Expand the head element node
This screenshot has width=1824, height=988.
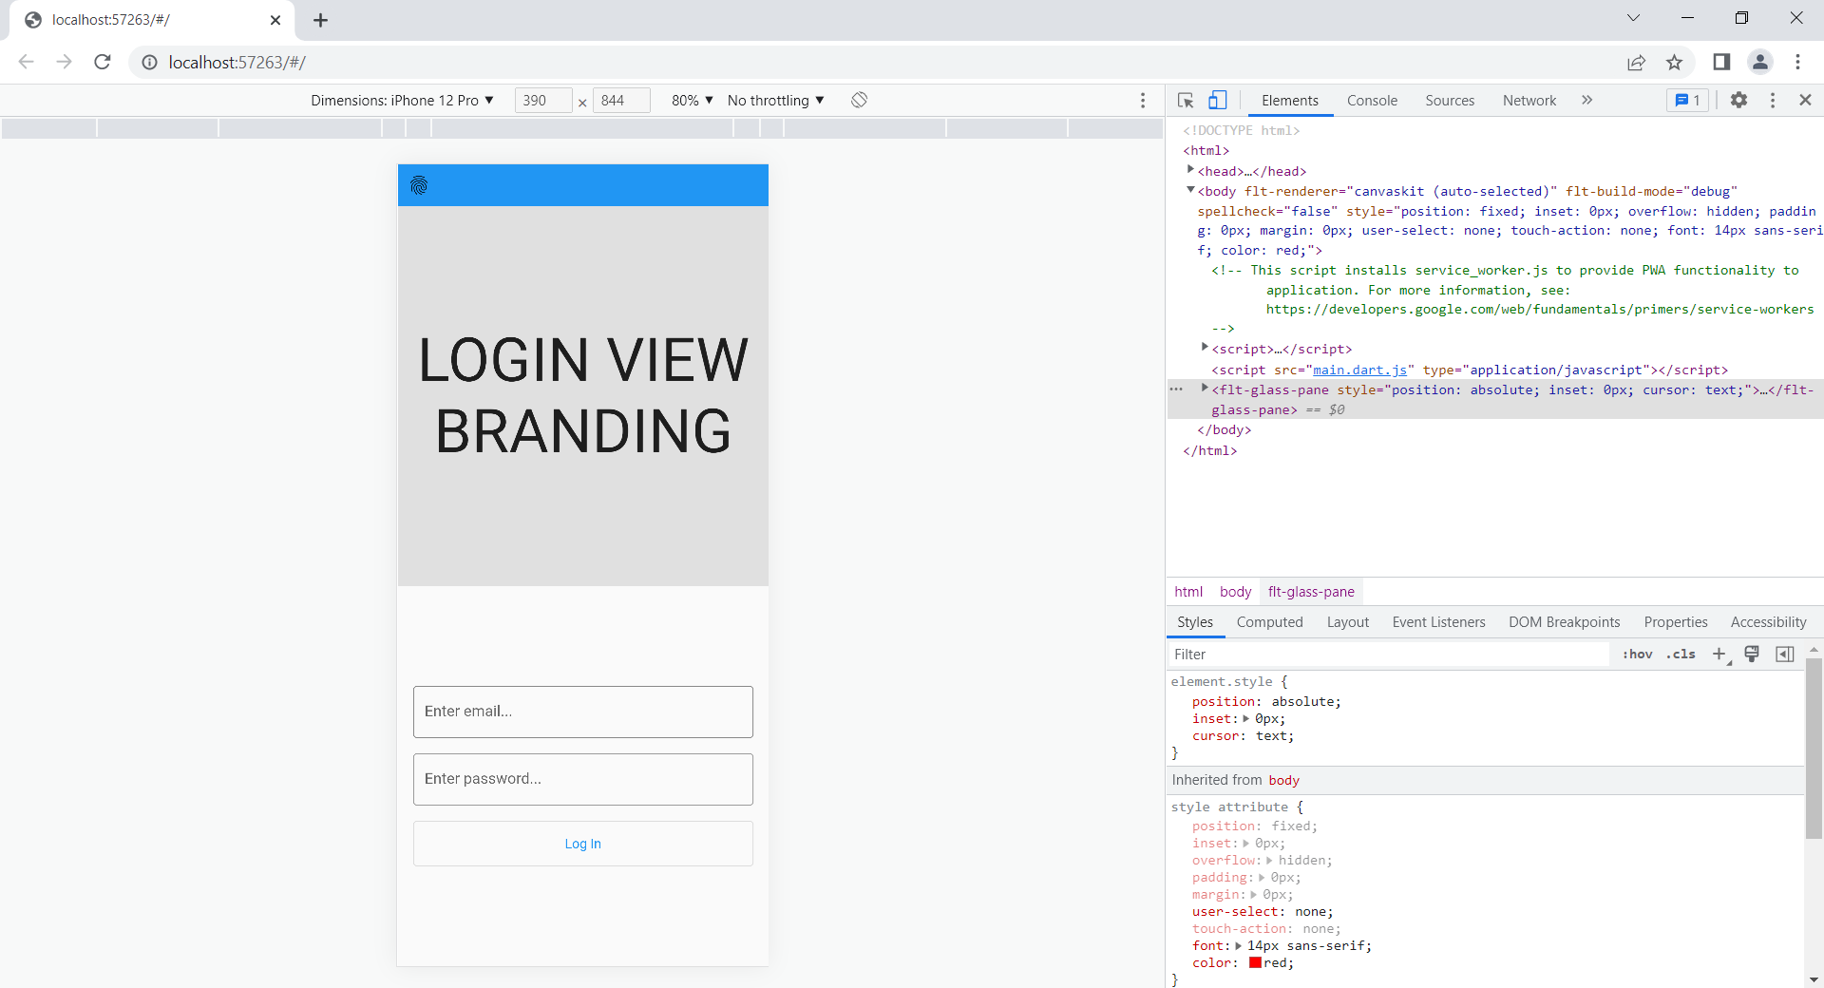coord(1190,170)
